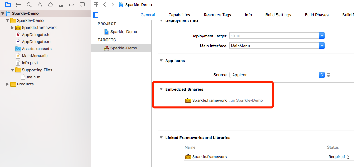Change the Required status popup
Screen dimensions: 354x167
click(339, 157)
